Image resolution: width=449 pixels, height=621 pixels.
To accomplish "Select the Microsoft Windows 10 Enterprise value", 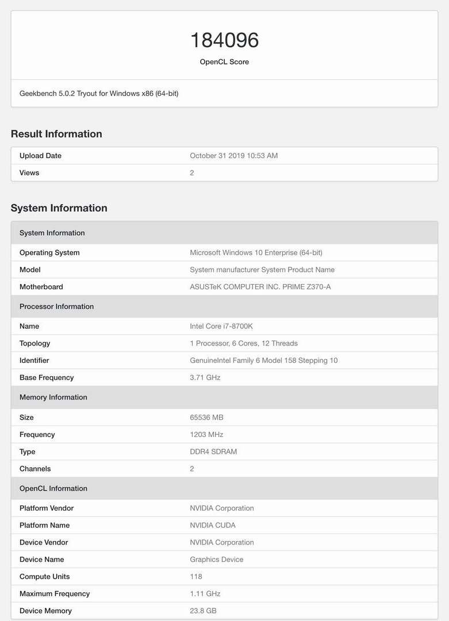I will click(256, 252).
